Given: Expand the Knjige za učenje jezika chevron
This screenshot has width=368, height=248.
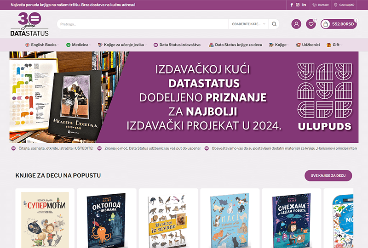Looking at the screenshot, I should pos(145,45).
